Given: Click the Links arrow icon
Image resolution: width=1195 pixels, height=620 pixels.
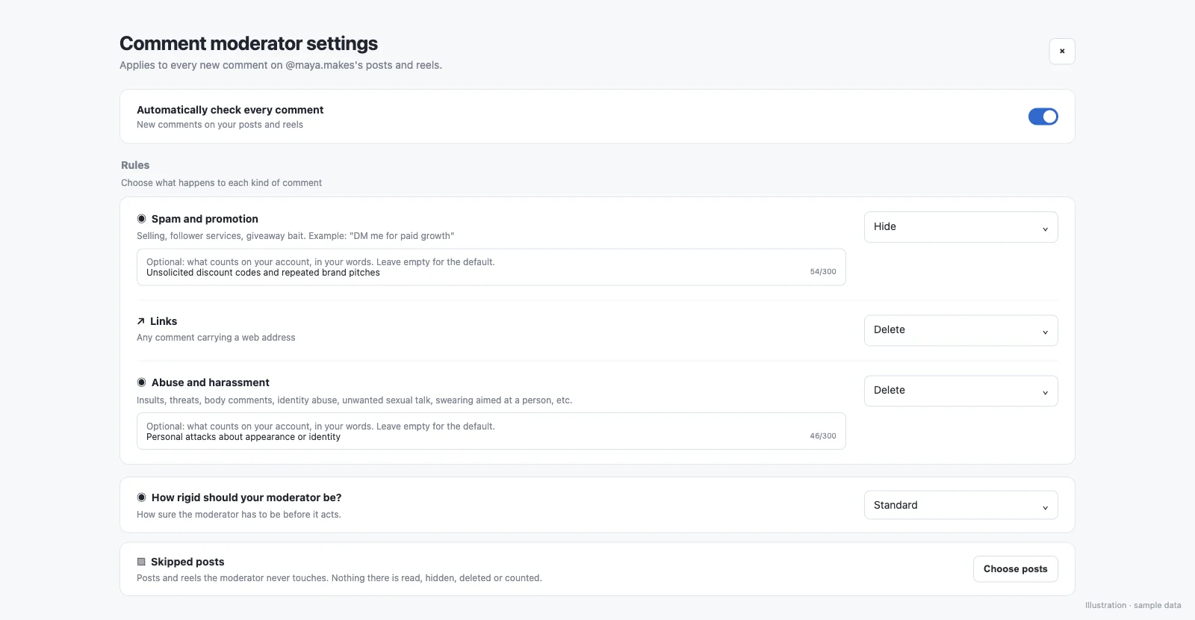Looking at the screenshot, I should (140, 321).
